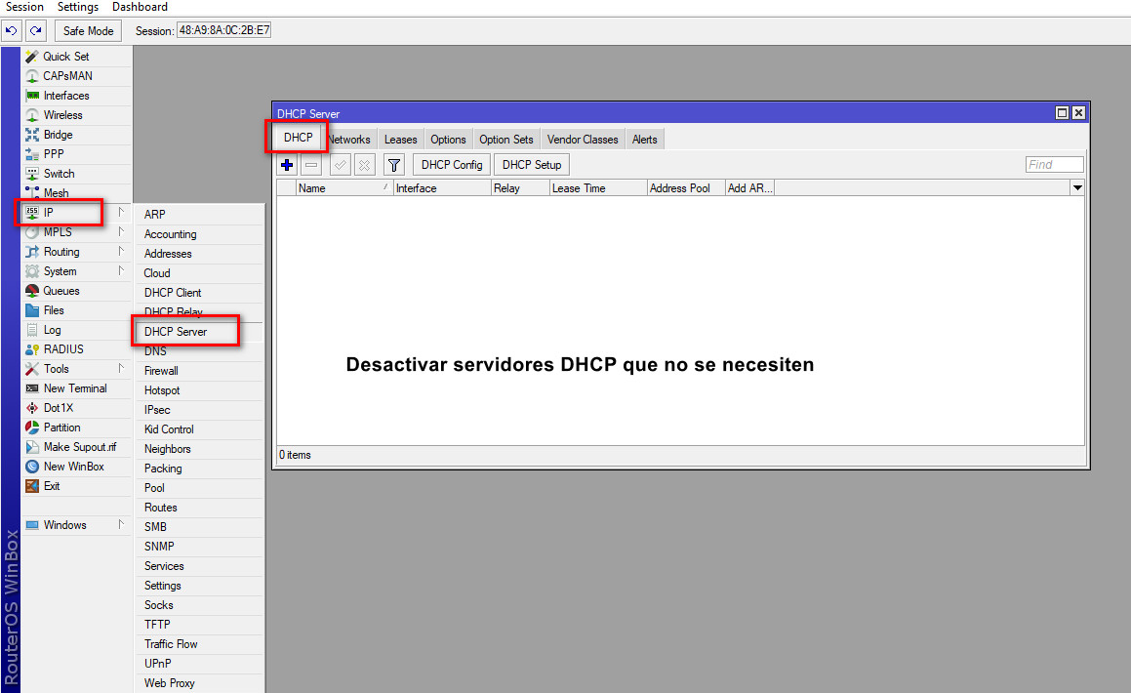
Task: Click the undo arrow in the toolbar
Action: (11, 30)
